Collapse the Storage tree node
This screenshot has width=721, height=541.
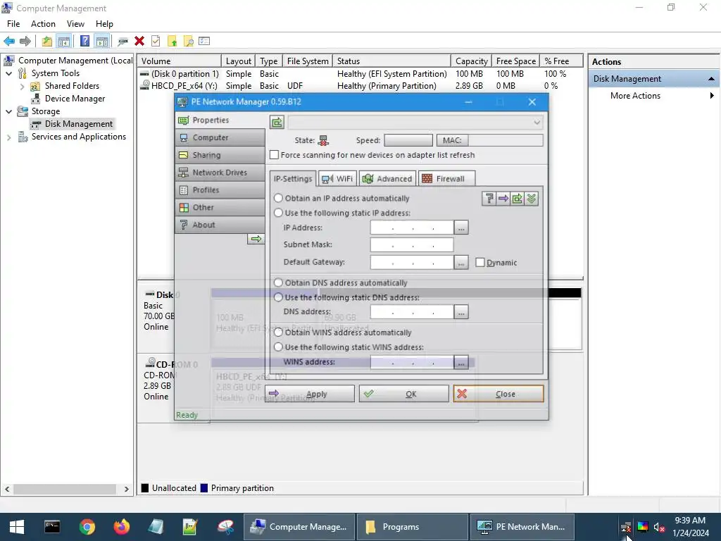pos(8,111)
